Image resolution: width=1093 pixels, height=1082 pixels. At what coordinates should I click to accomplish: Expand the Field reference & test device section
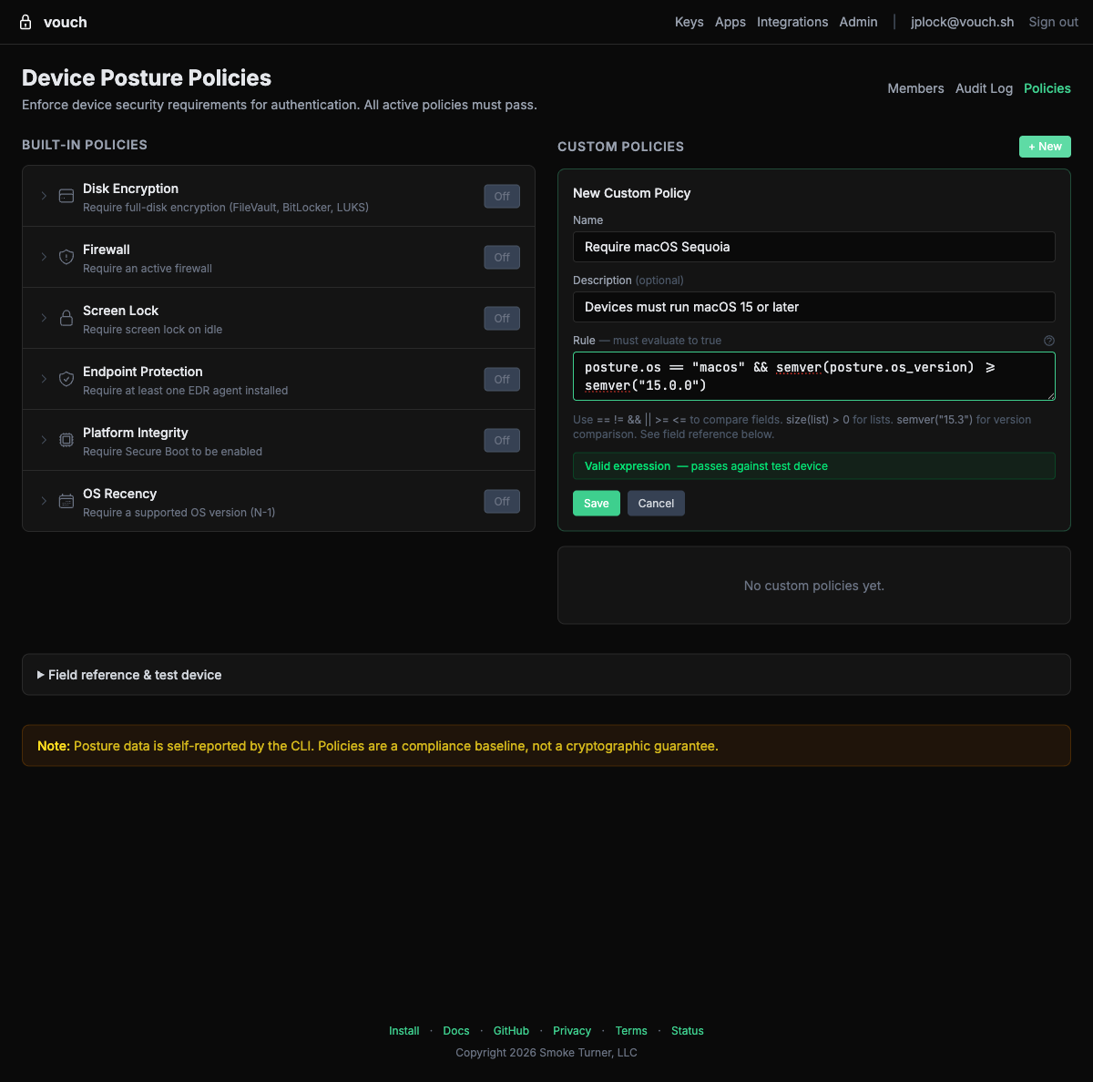pyautogui.click(x=133, y=674)
